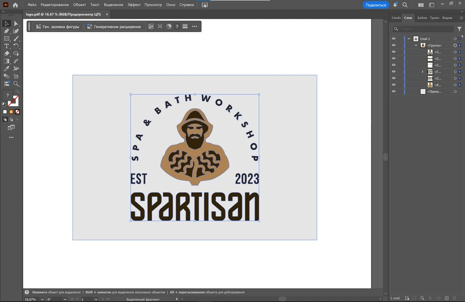This screenshot has width=465, height=302.
Task: Select the Eraser tool
Action: (x=7, y=53)
